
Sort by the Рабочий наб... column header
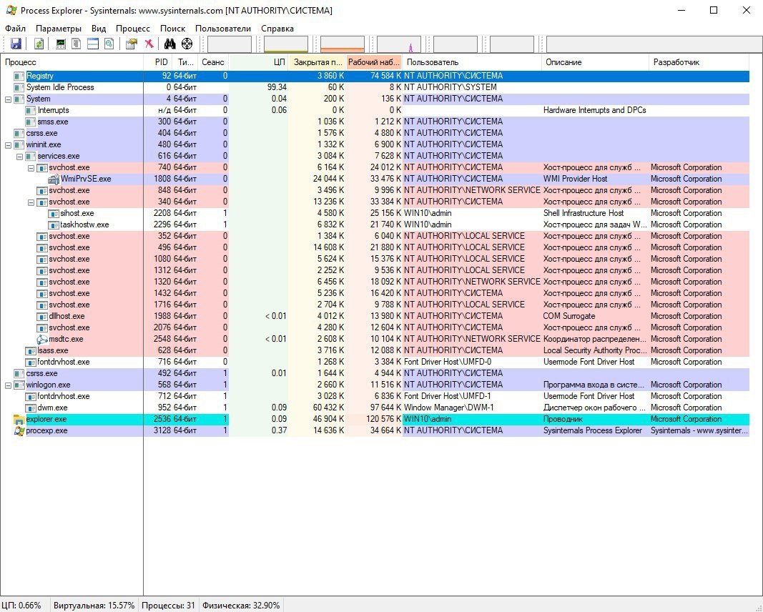pyautogui.click(x=374, y=61)
